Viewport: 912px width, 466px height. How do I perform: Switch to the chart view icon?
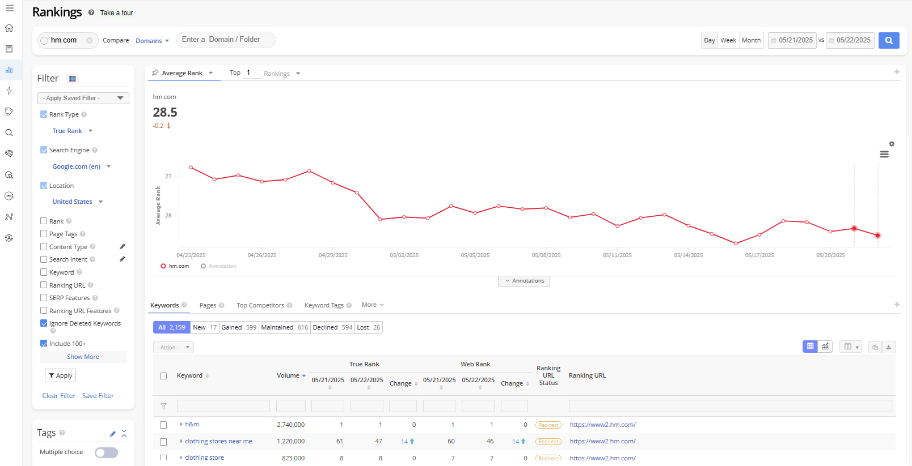[825, 347]
